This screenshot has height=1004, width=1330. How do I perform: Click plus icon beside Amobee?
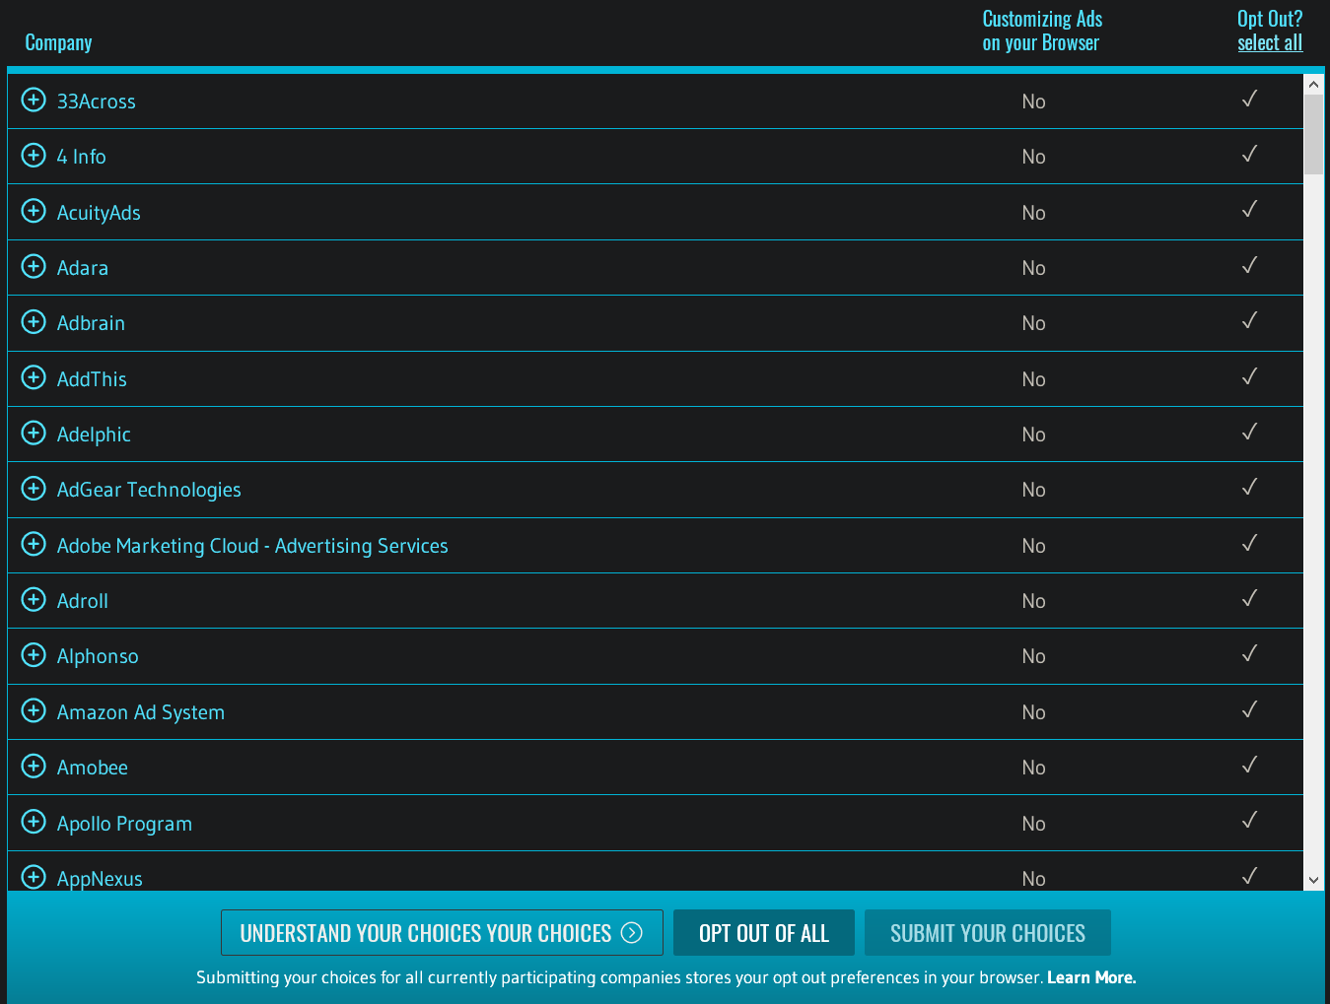[x=34, y=767]
